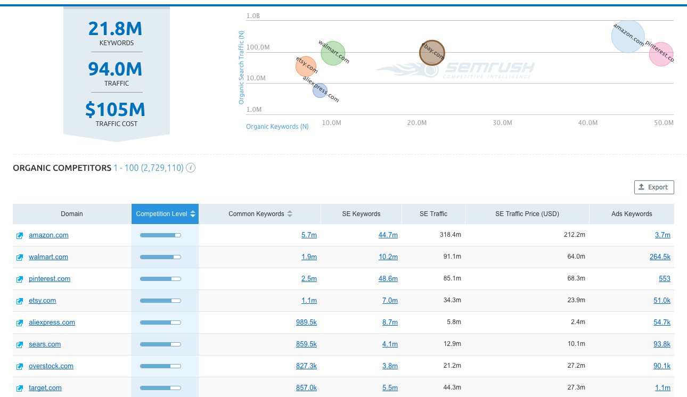Image resolution: width=687 pixels, height=397 pixels.
Task: Open sears.com common keywords 859.5k
Action: (306, 344)
